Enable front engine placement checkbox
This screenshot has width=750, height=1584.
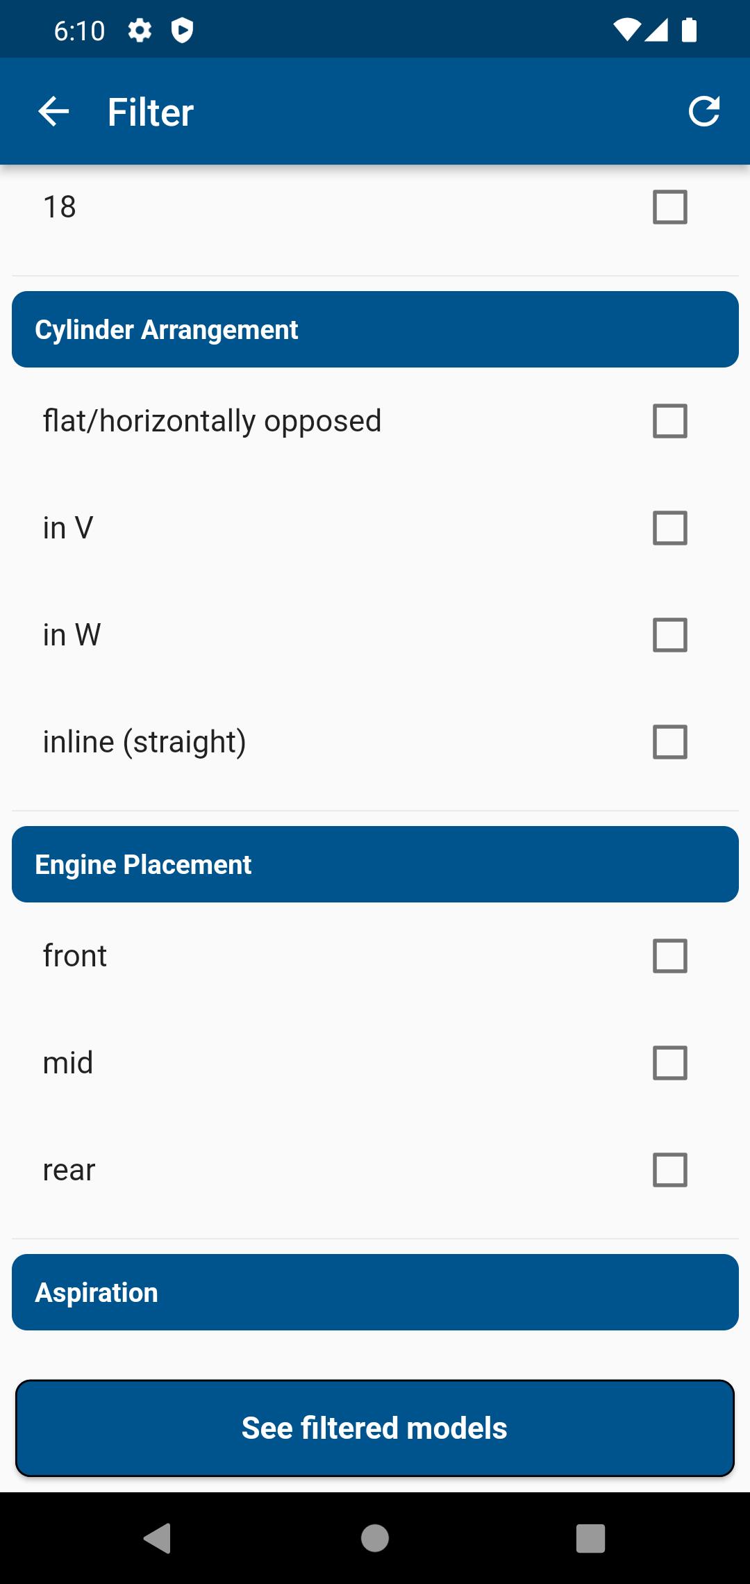click(670, 956)
